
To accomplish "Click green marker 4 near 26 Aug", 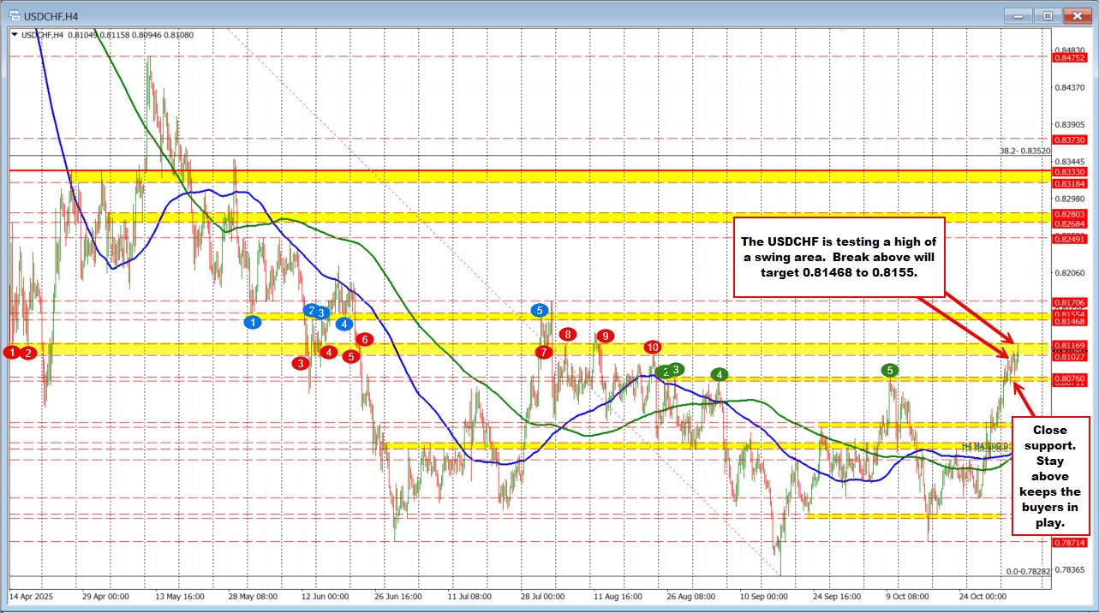I will (x=720, y=374).
